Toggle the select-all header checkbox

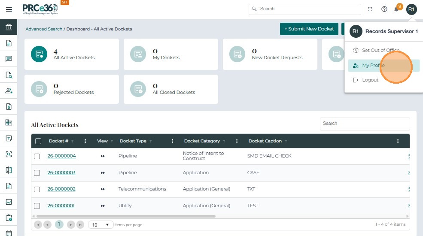coord(38,141)
